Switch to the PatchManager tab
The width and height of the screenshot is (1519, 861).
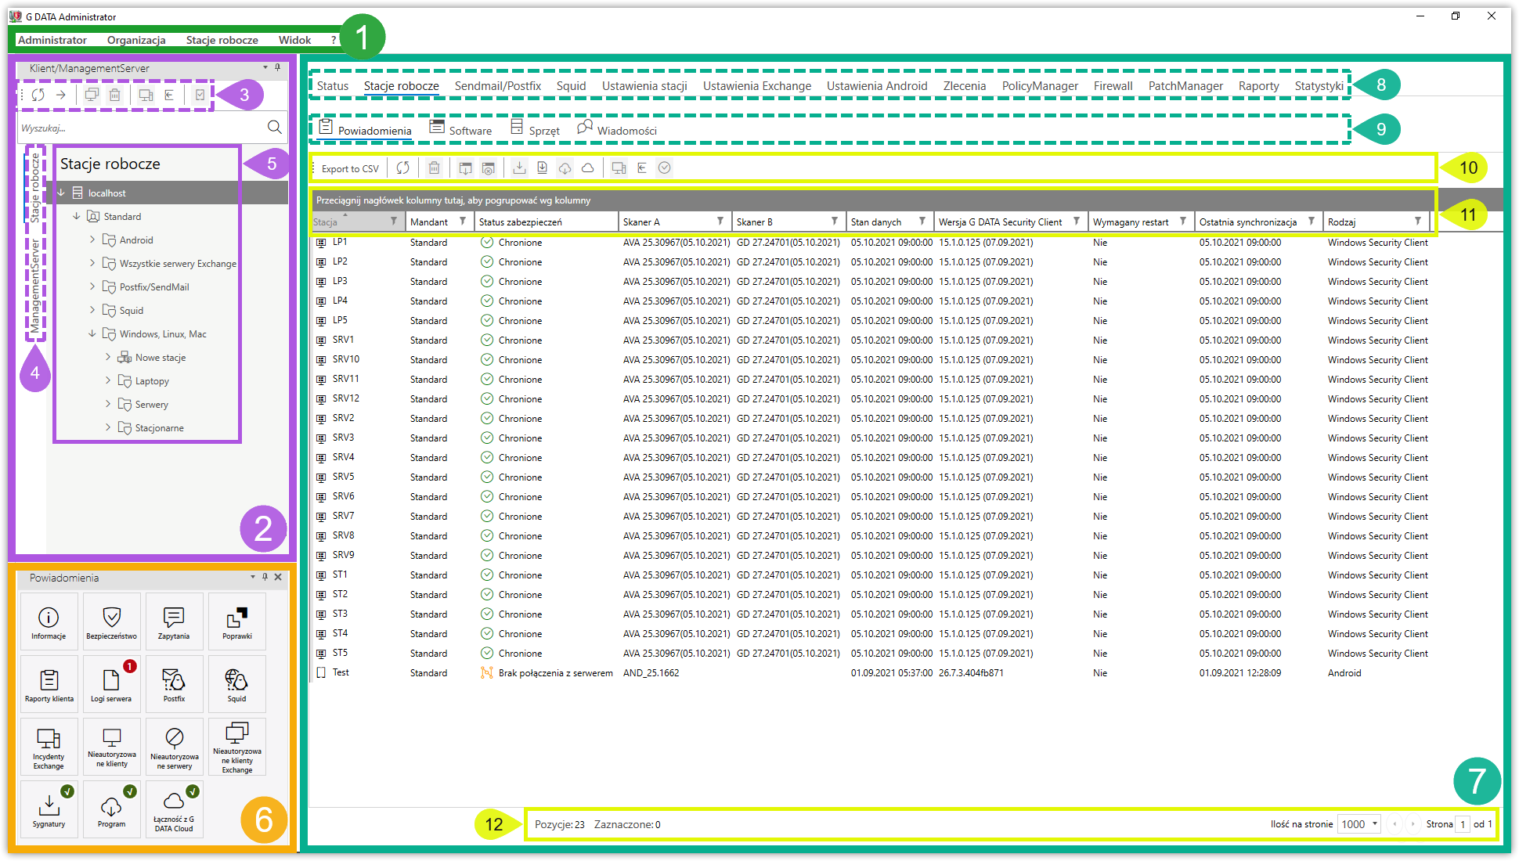click(1185, 86)
